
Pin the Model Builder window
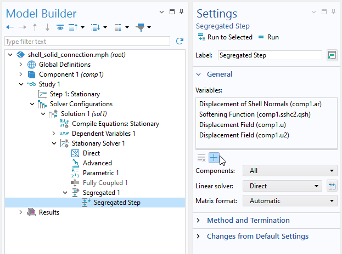(x=181, y=11)
